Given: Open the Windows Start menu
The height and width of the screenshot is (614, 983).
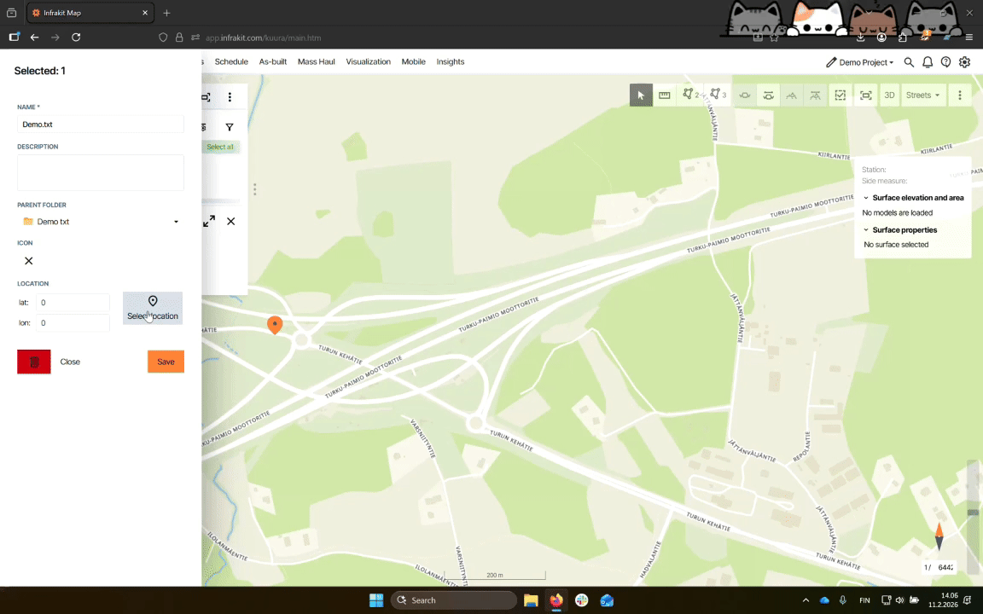Looking at the screenshot, I should 376,600.
